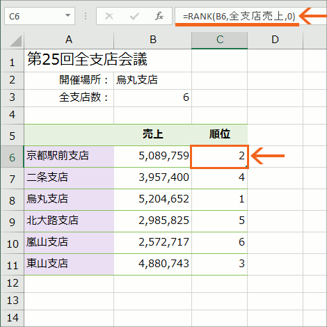This screenshot has height=327, width=327.
Task: Click the cell 烏丸支店 in row 8
Action: click(69, 200)
